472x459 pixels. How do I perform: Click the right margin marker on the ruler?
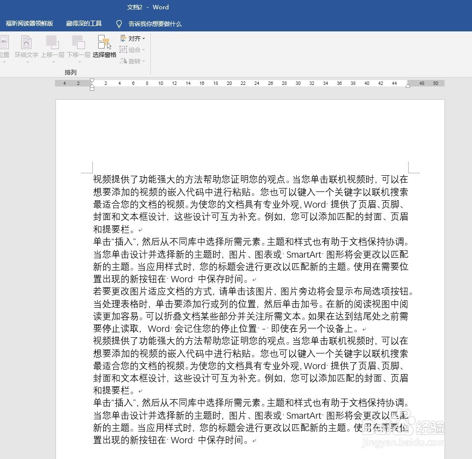point(408,86)
